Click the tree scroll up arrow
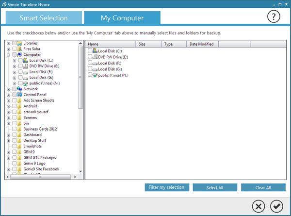Image resolution: width=291 pixels, height=216 pixels. tap(81, 43)
